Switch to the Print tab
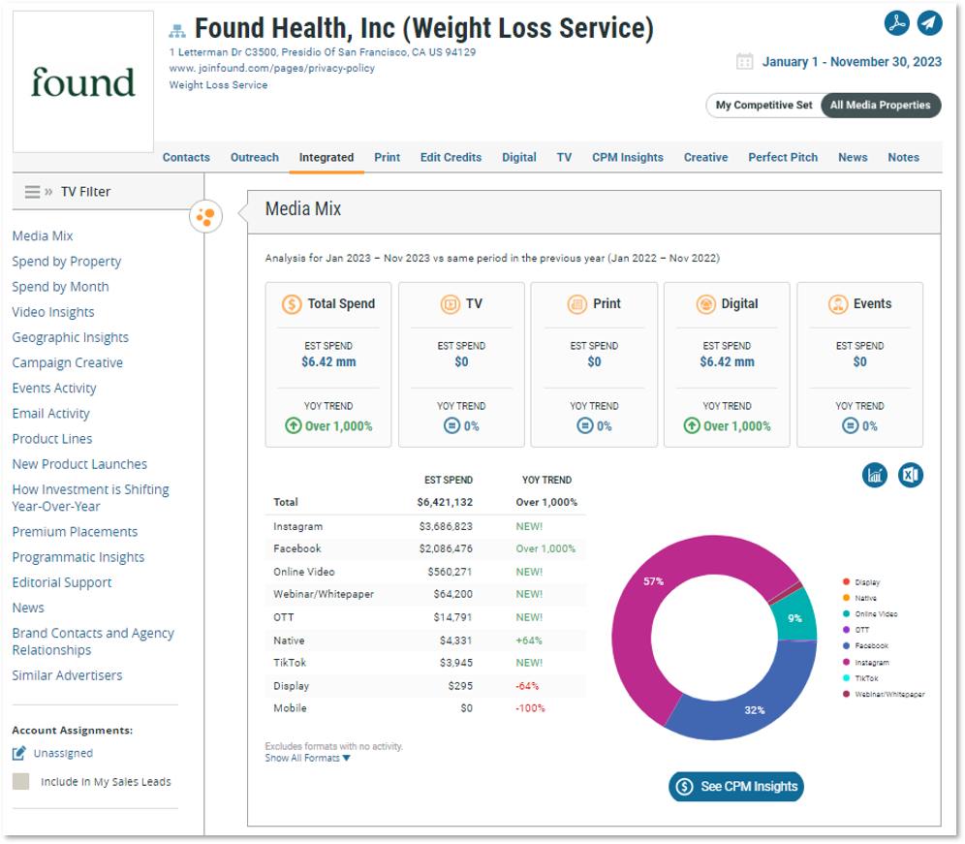 (x=388, y=158)
